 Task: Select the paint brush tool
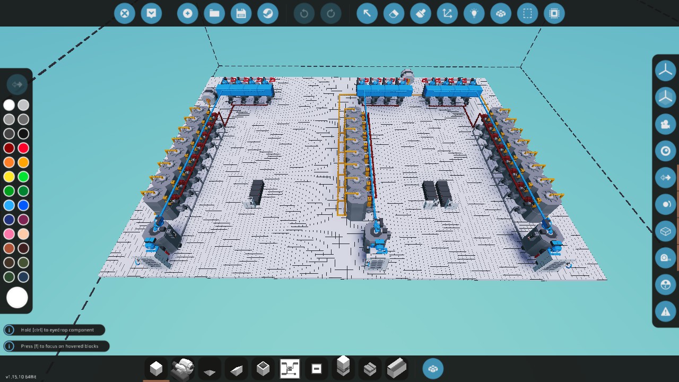(x=421, y=13)
